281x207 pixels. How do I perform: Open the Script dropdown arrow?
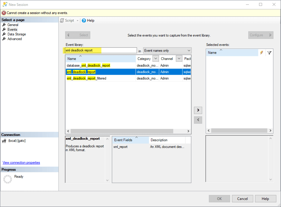click(77, 21)
